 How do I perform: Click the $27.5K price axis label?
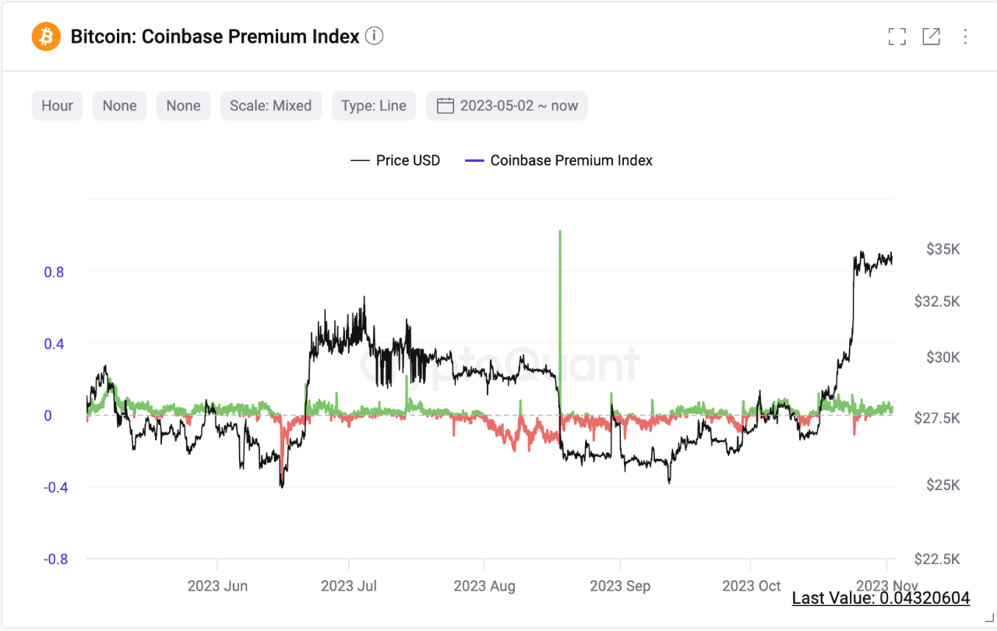(937, 418)
